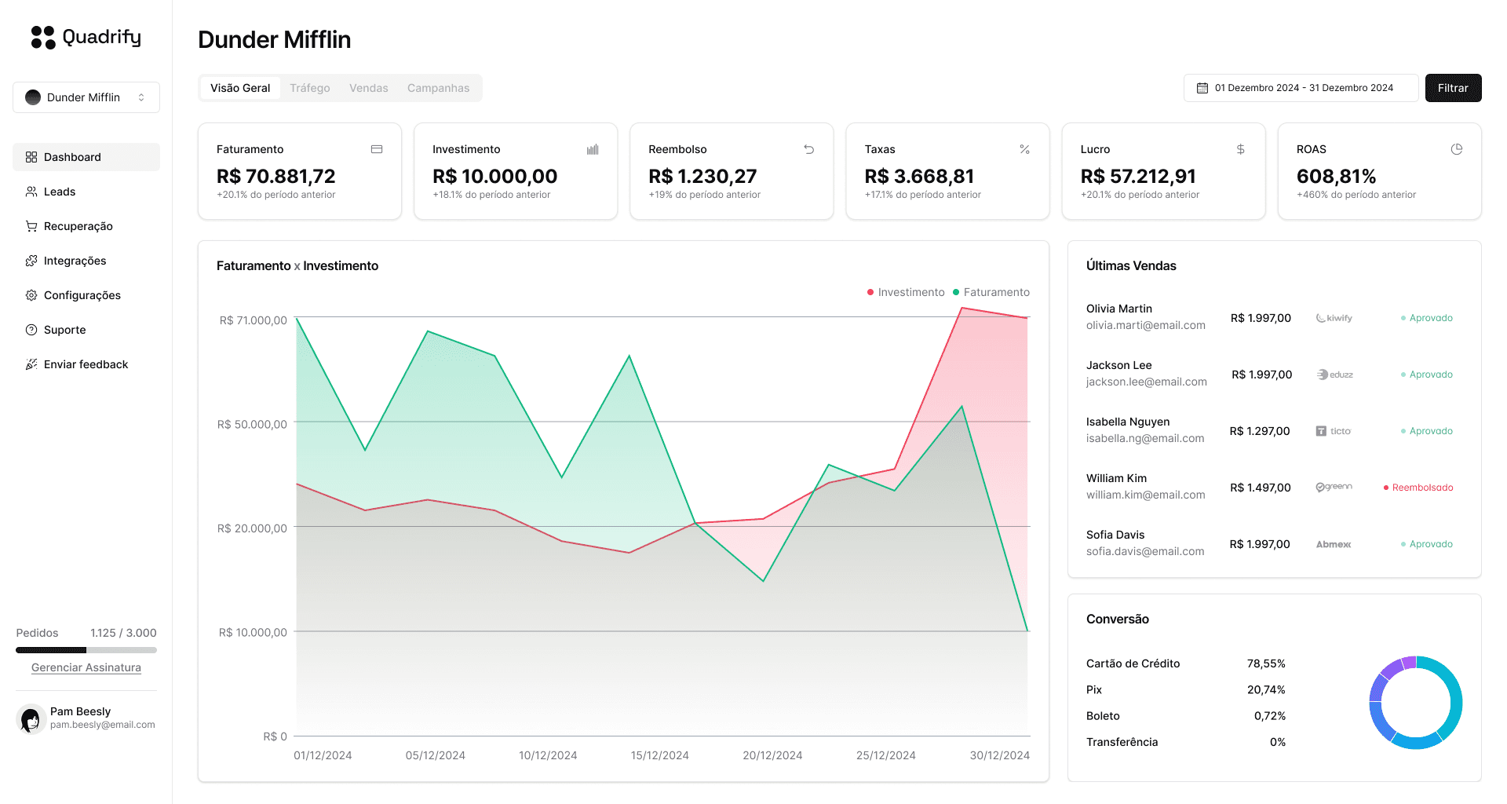Click the Taxas percent icon
The width and height of the screenshot is (1507, 804).
point(1024,149)
